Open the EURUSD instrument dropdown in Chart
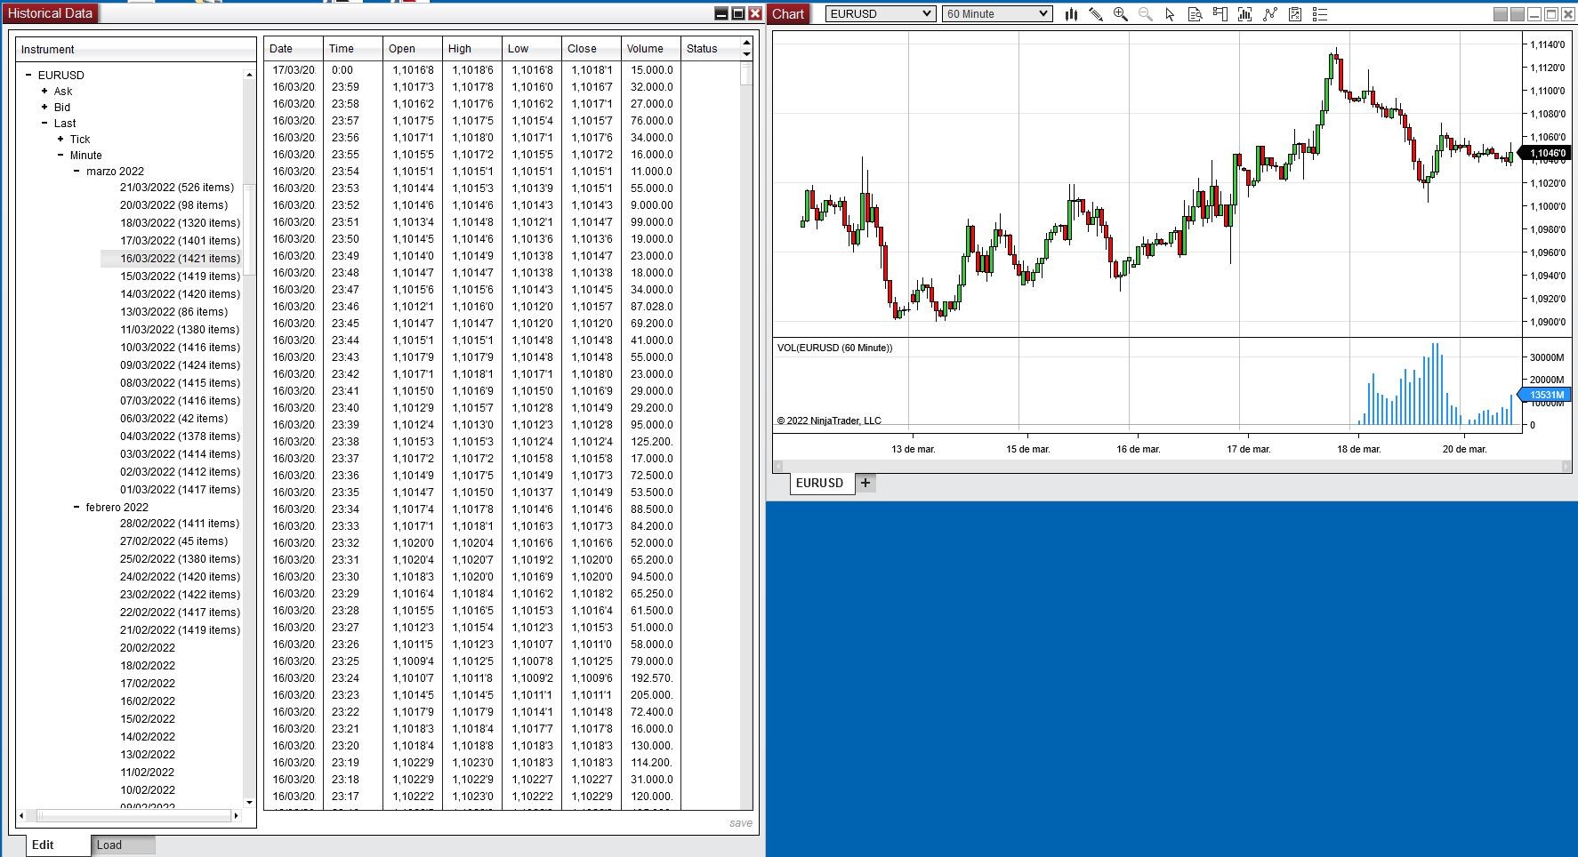The width and height of the screenshot is (1578, 857). [881, 13]
